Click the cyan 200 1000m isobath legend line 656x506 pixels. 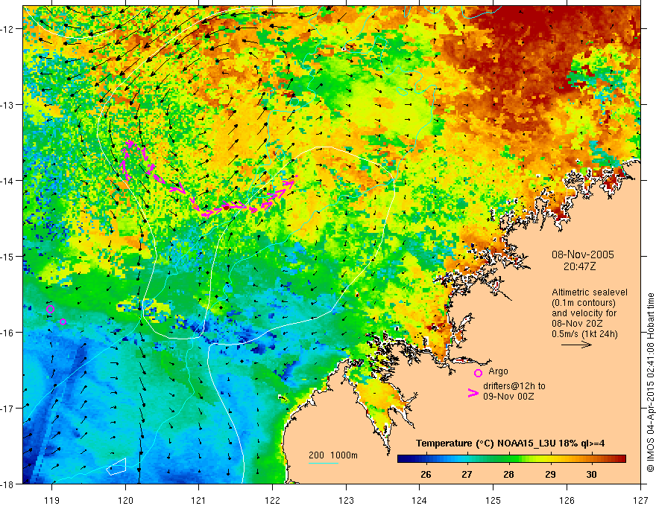[324, 463]
